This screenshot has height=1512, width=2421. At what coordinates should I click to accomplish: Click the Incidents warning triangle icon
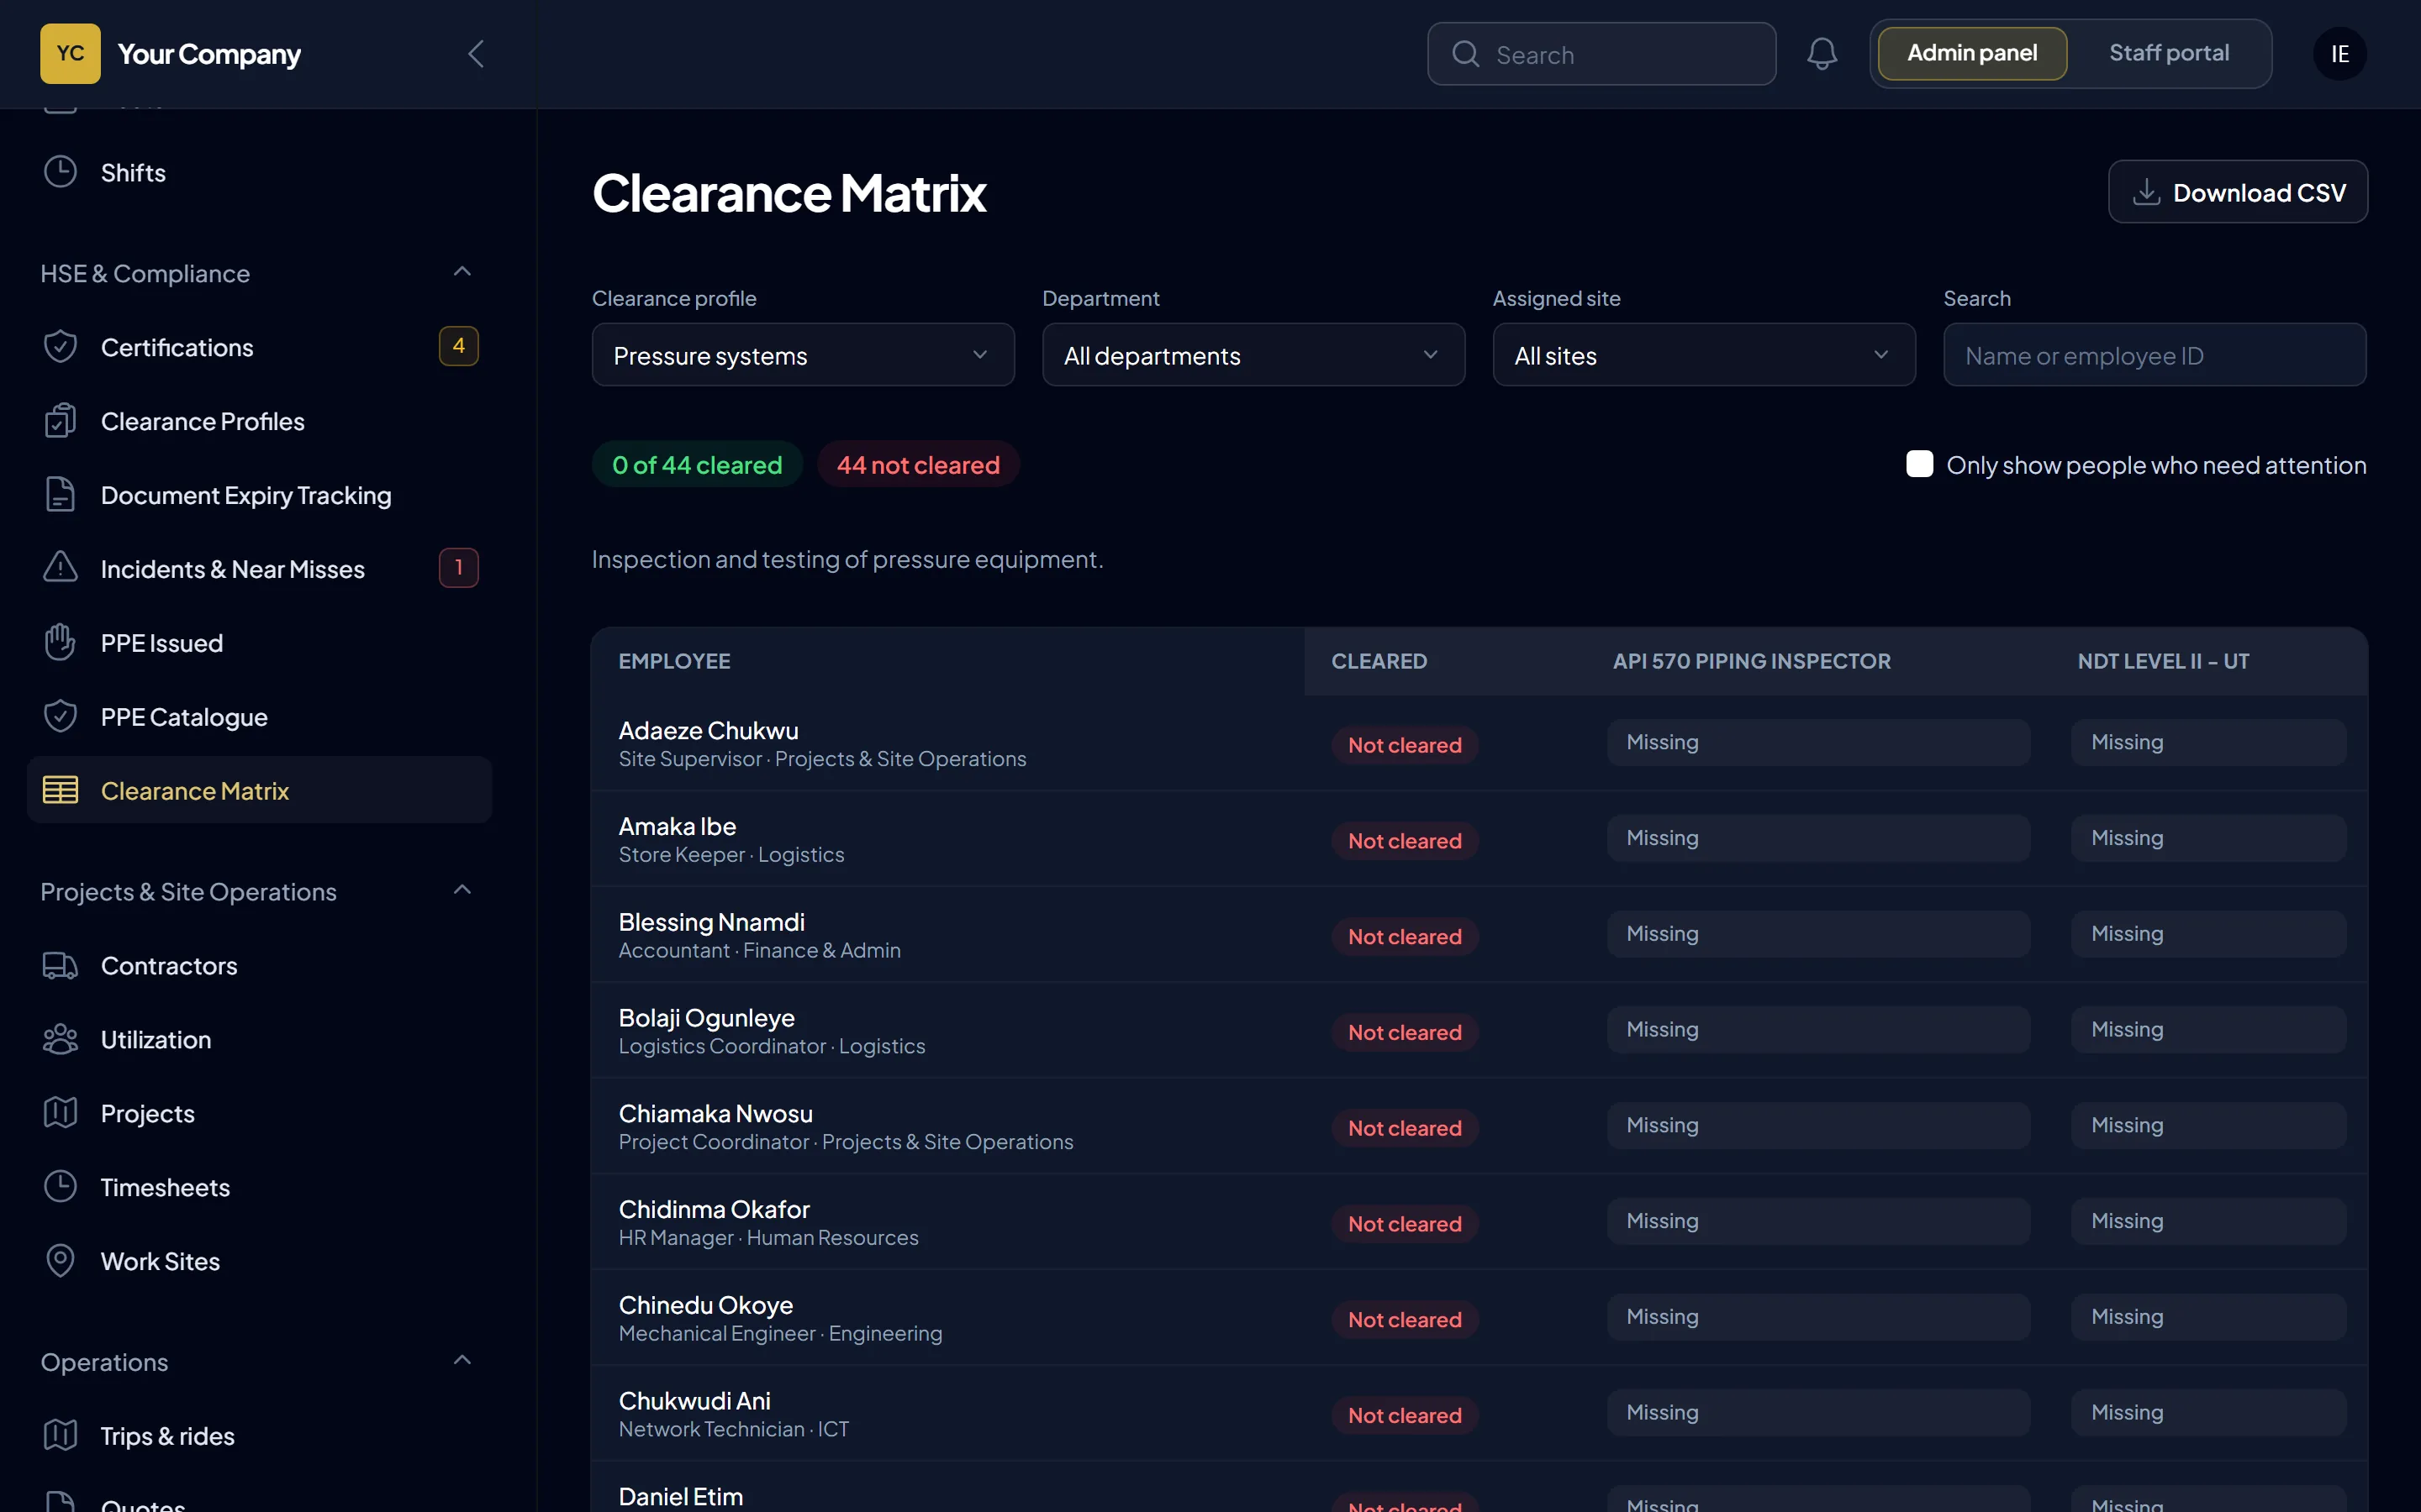click(60, 568)
